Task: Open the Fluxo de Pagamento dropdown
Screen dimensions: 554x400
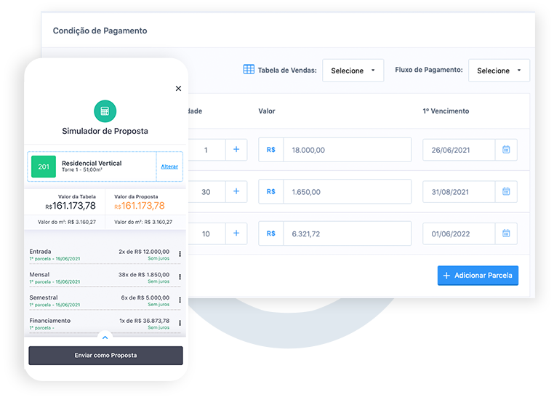Action: tap(499, 71)
